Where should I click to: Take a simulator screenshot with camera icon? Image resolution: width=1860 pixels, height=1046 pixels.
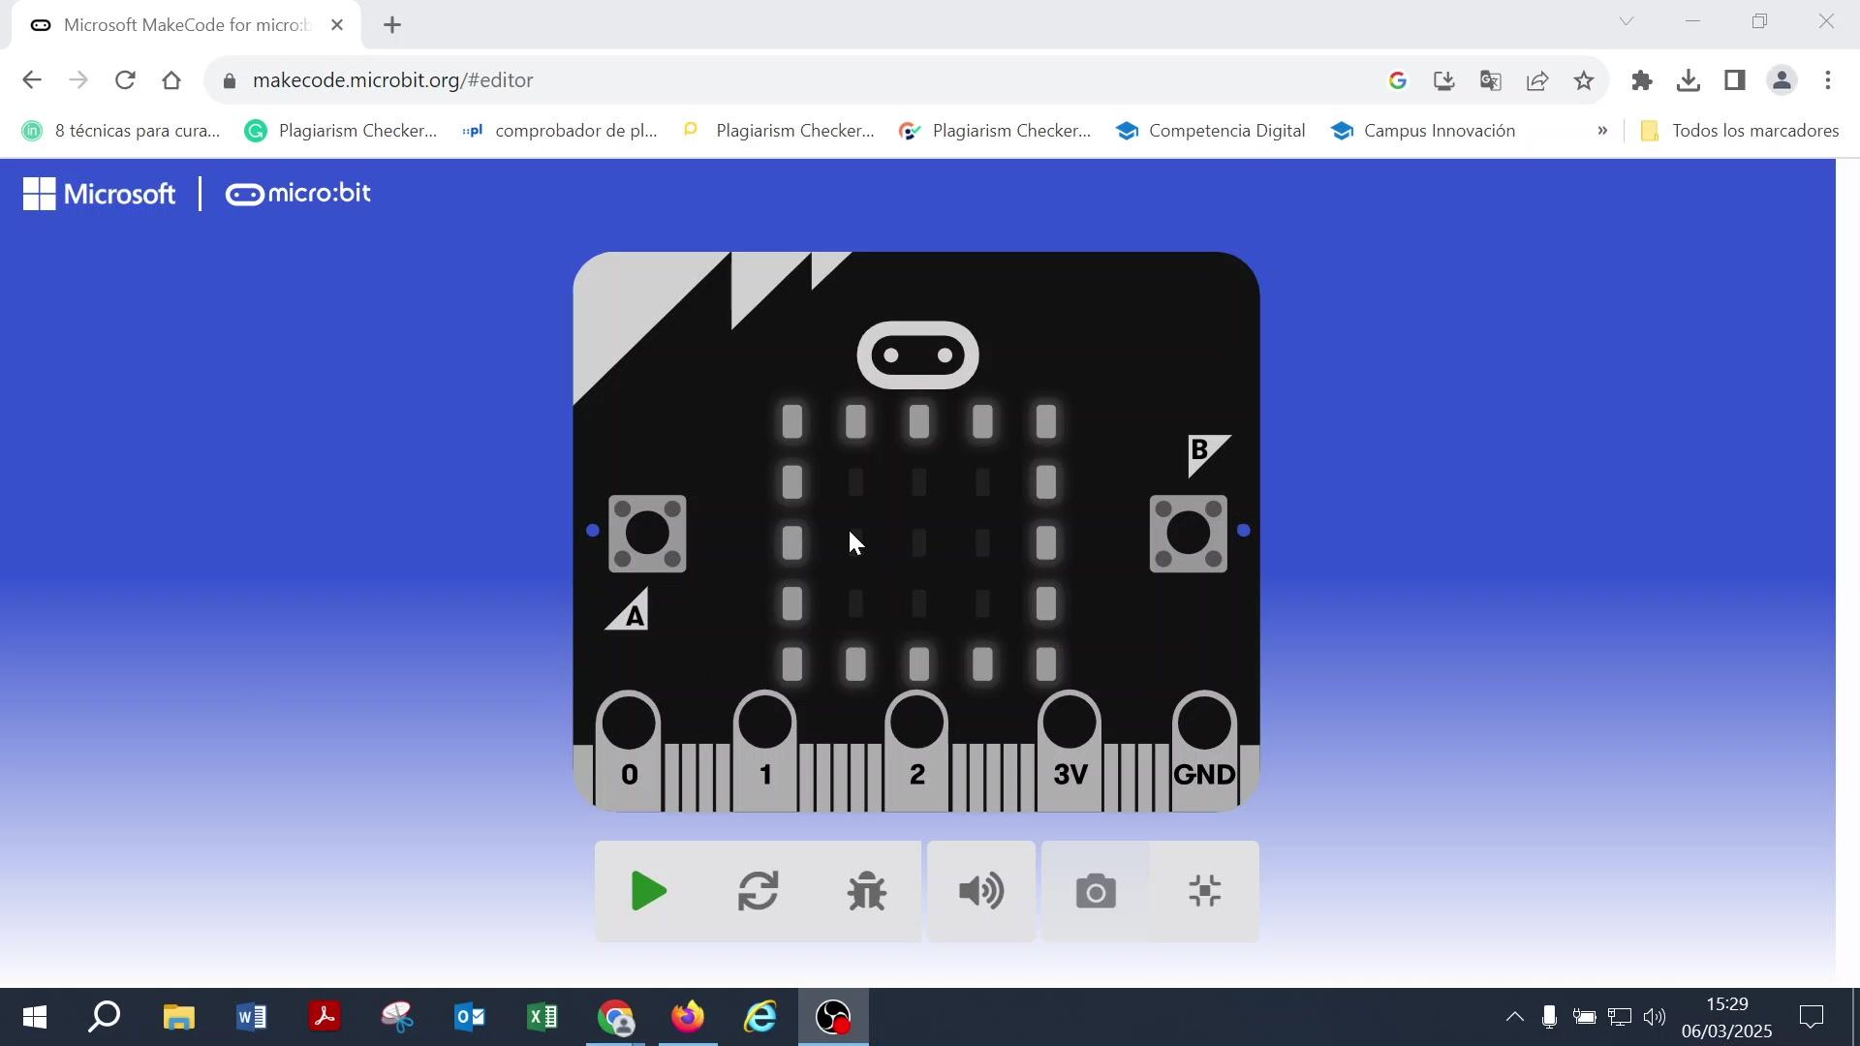1096,891
